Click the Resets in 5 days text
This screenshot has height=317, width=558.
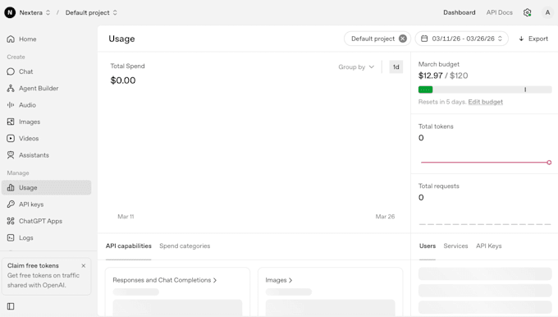point(442,102)
